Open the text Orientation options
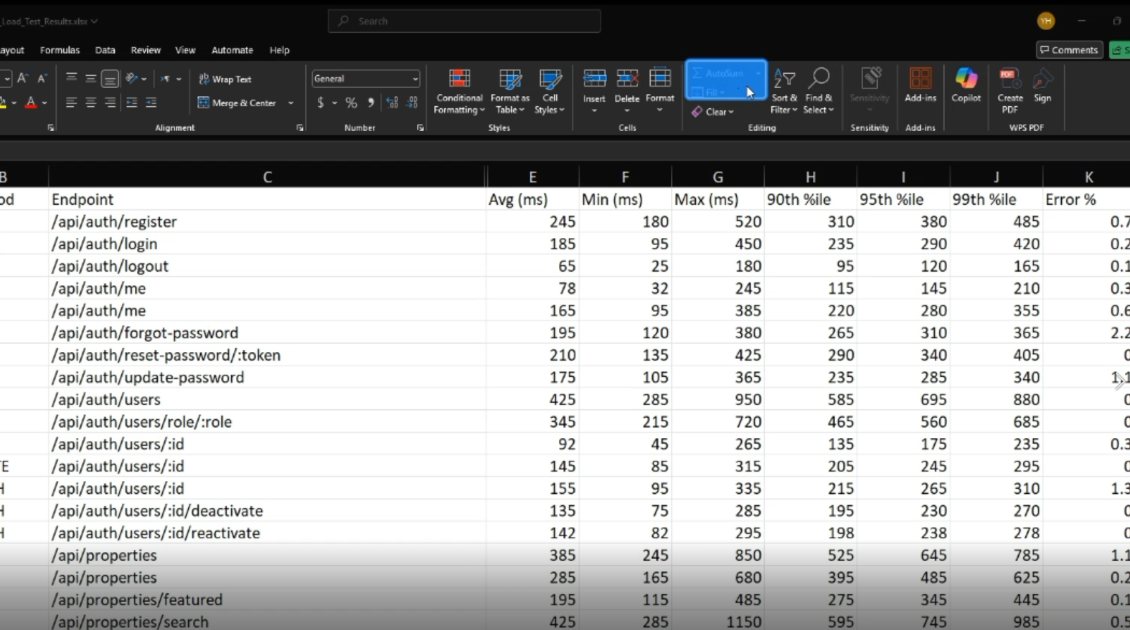This screenshot has width=1130, height=630. [x=135, y=78]
